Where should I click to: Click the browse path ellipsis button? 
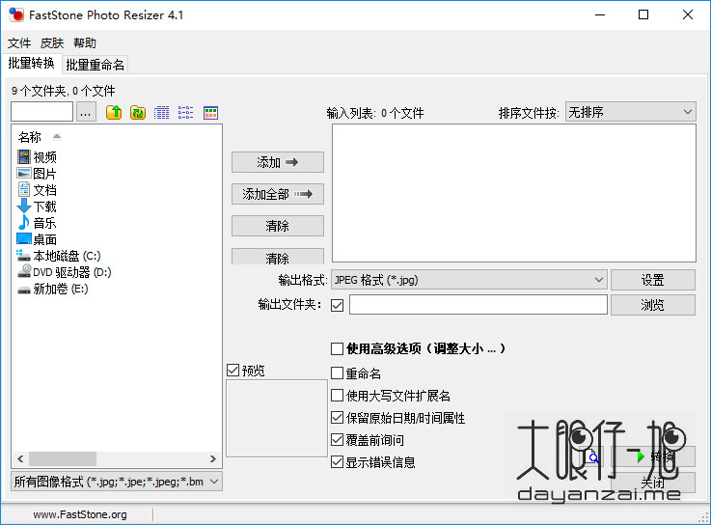[x=86, y=112]
